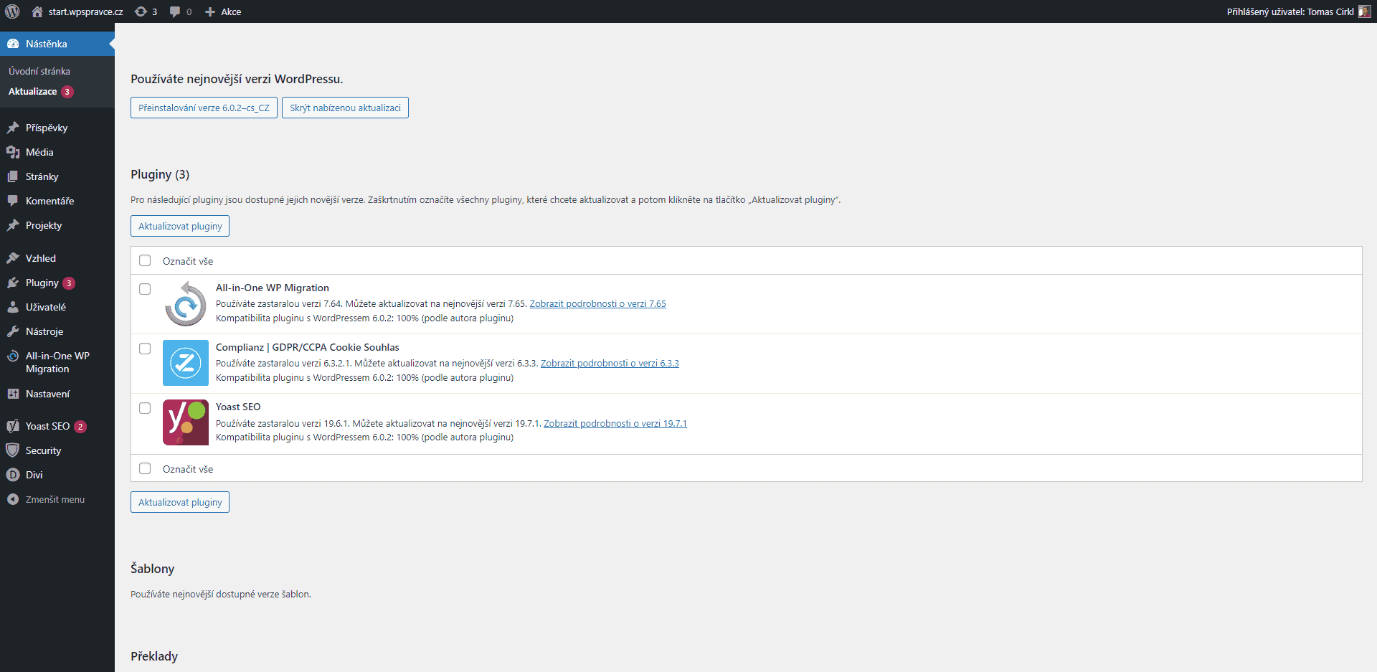
Task: Click Přeinstalování verze 6.0.2–cs_CZ button
Action: click(x=204, y=108)
